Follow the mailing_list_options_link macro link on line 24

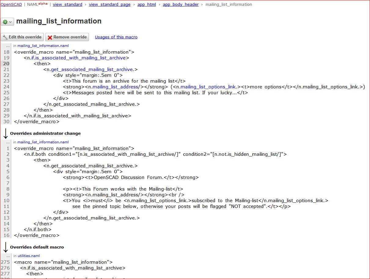coord(208,87)
